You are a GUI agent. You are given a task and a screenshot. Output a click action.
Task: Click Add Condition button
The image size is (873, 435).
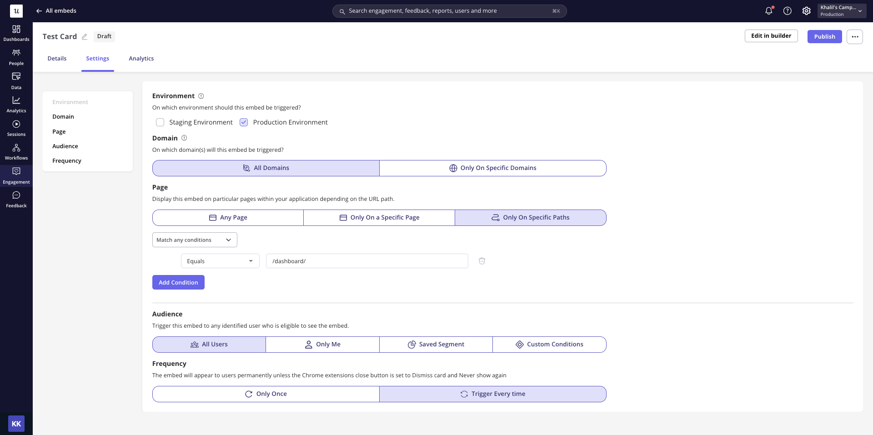(178, 282)
